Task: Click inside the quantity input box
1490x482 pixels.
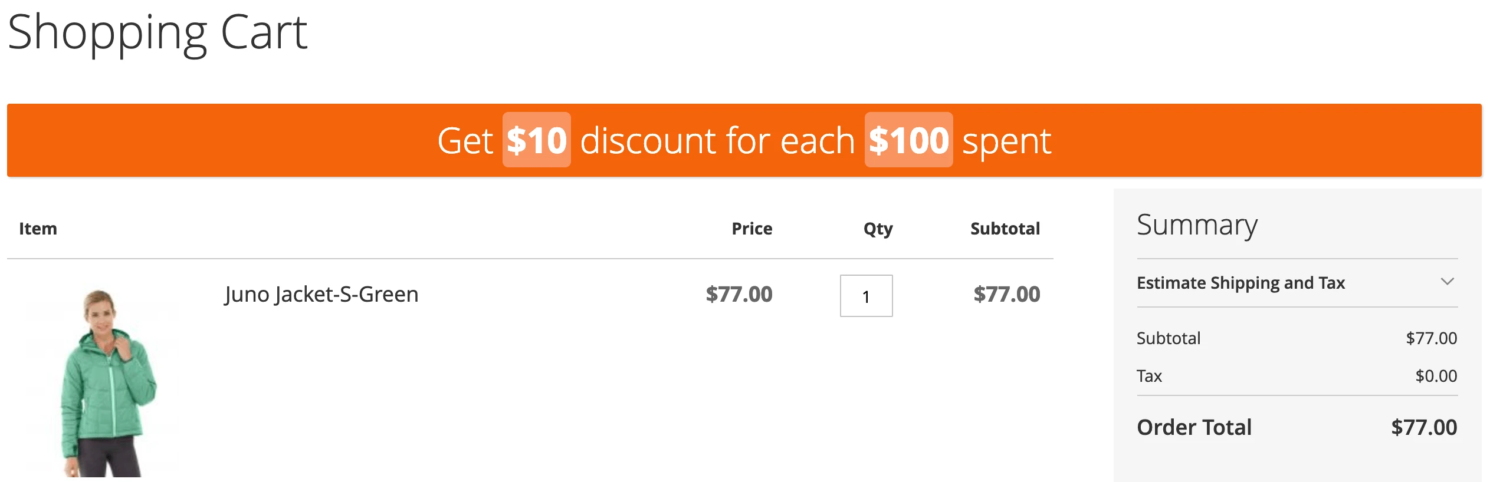Action: 866,296
